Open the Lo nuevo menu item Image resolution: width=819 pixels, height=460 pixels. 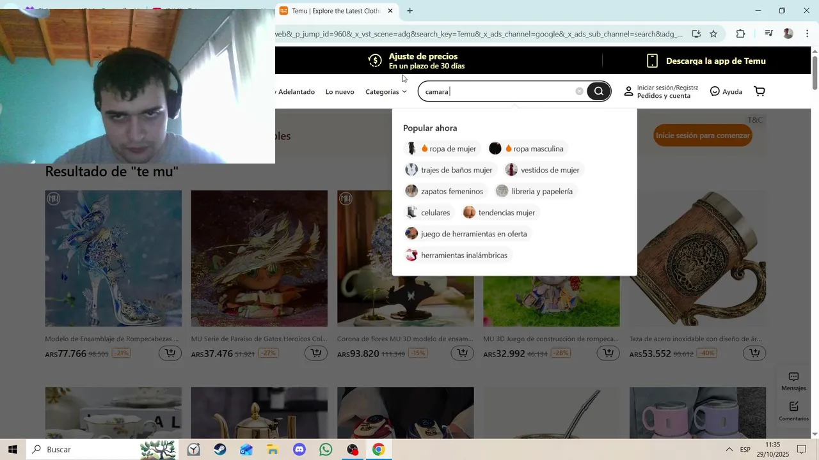340,91
